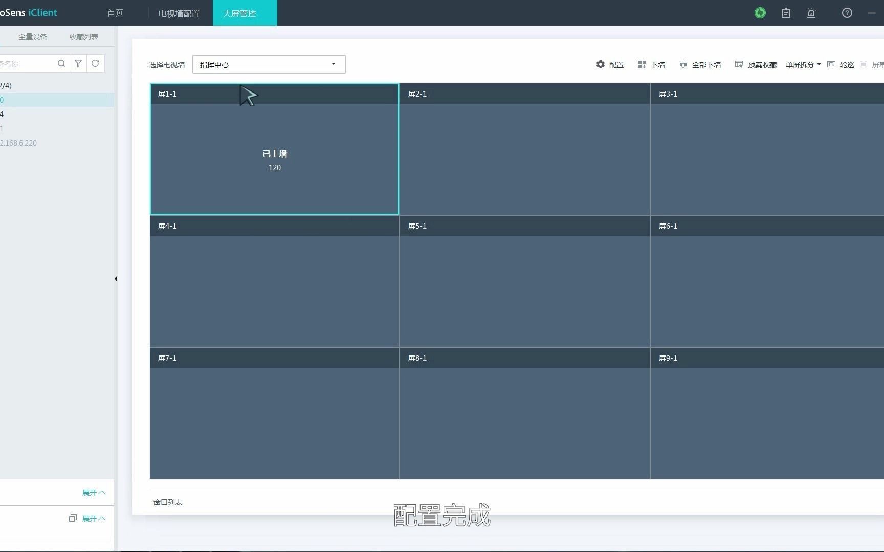This screenshot has height=552, width=884.
Task: Click the pop-out window icon beside lower 展开
Action: coord(73,518)
